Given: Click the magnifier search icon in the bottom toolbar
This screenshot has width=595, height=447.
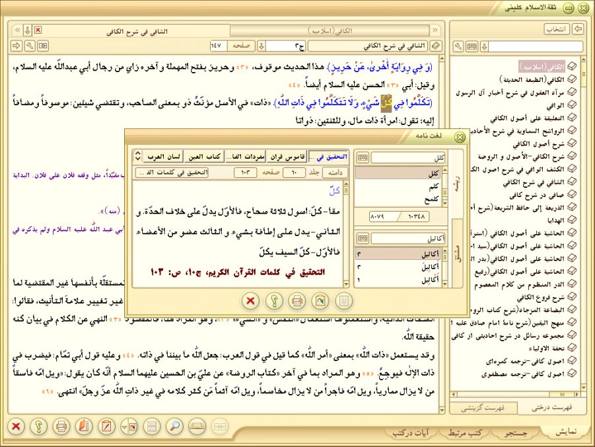Looking at the screenshot, I should pyautogui.click(x=174, y=426).
